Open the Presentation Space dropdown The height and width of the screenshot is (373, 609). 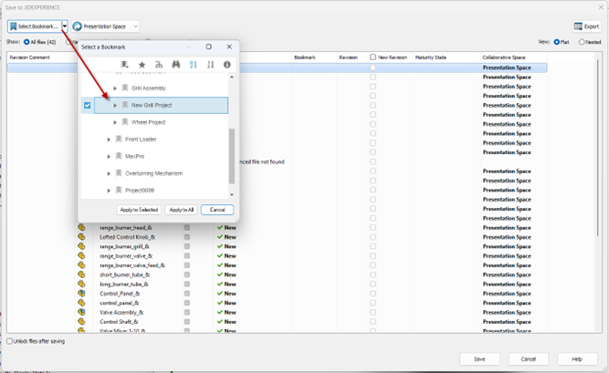point(105,27)
